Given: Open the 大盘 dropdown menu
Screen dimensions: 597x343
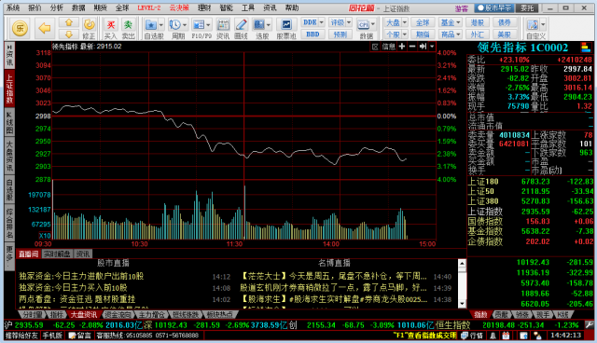Looking at the screenshot, I should tap(396, 22).
